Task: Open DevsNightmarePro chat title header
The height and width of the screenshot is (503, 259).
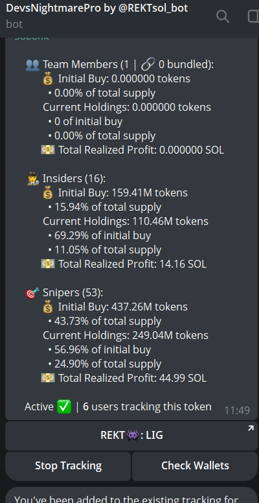Action: pos(97,8)
